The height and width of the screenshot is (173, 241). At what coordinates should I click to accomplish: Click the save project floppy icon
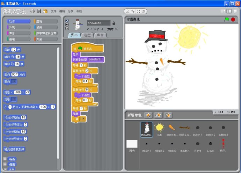[x=39, y=11]
